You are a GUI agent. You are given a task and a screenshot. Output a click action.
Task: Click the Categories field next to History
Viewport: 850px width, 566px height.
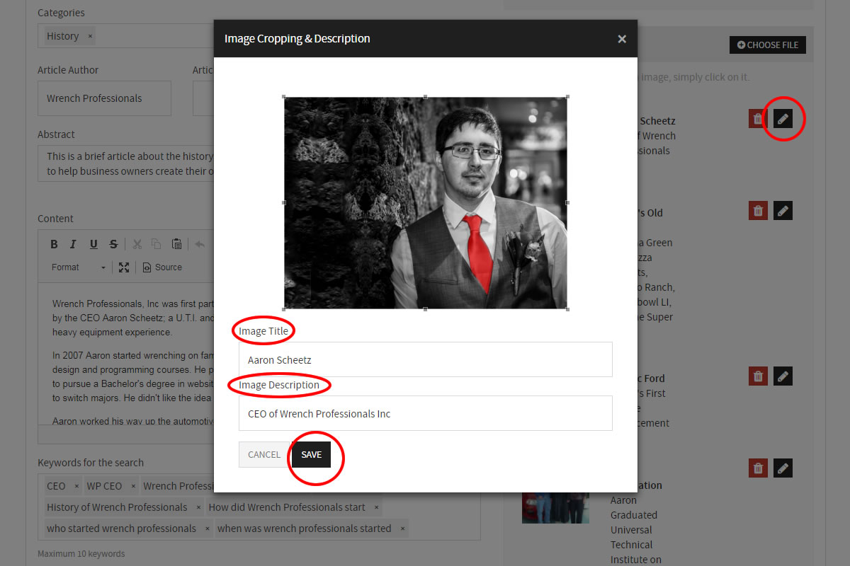tap(156, 36)
